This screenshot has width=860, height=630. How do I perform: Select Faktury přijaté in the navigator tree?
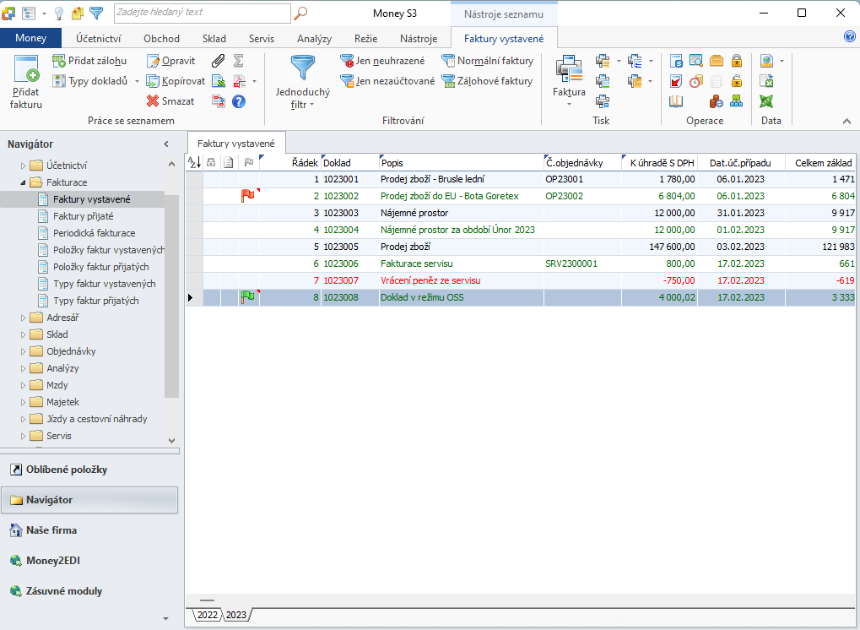pos(84,216)
